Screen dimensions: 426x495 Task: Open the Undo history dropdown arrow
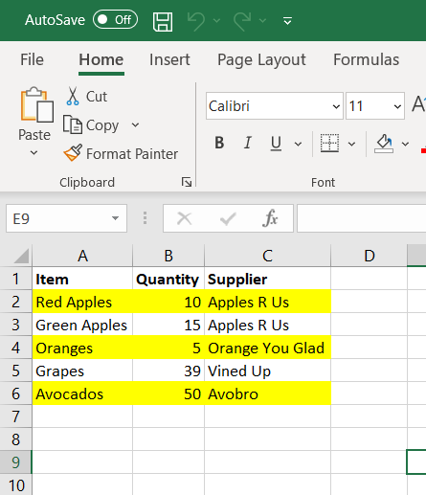216,21
